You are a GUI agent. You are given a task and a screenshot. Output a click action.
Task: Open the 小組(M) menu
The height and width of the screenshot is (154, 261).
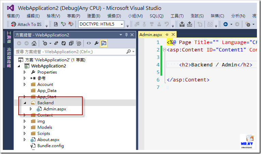point(135,16)
